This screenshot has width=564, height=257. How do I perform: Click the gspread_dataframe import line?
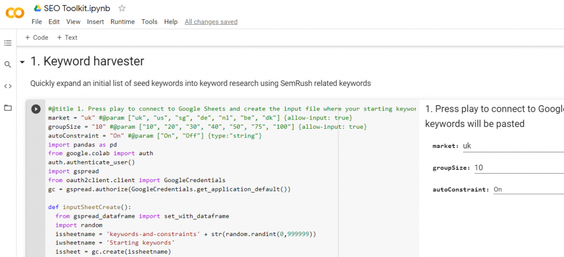pyautogui.click(x=142, y=216)
